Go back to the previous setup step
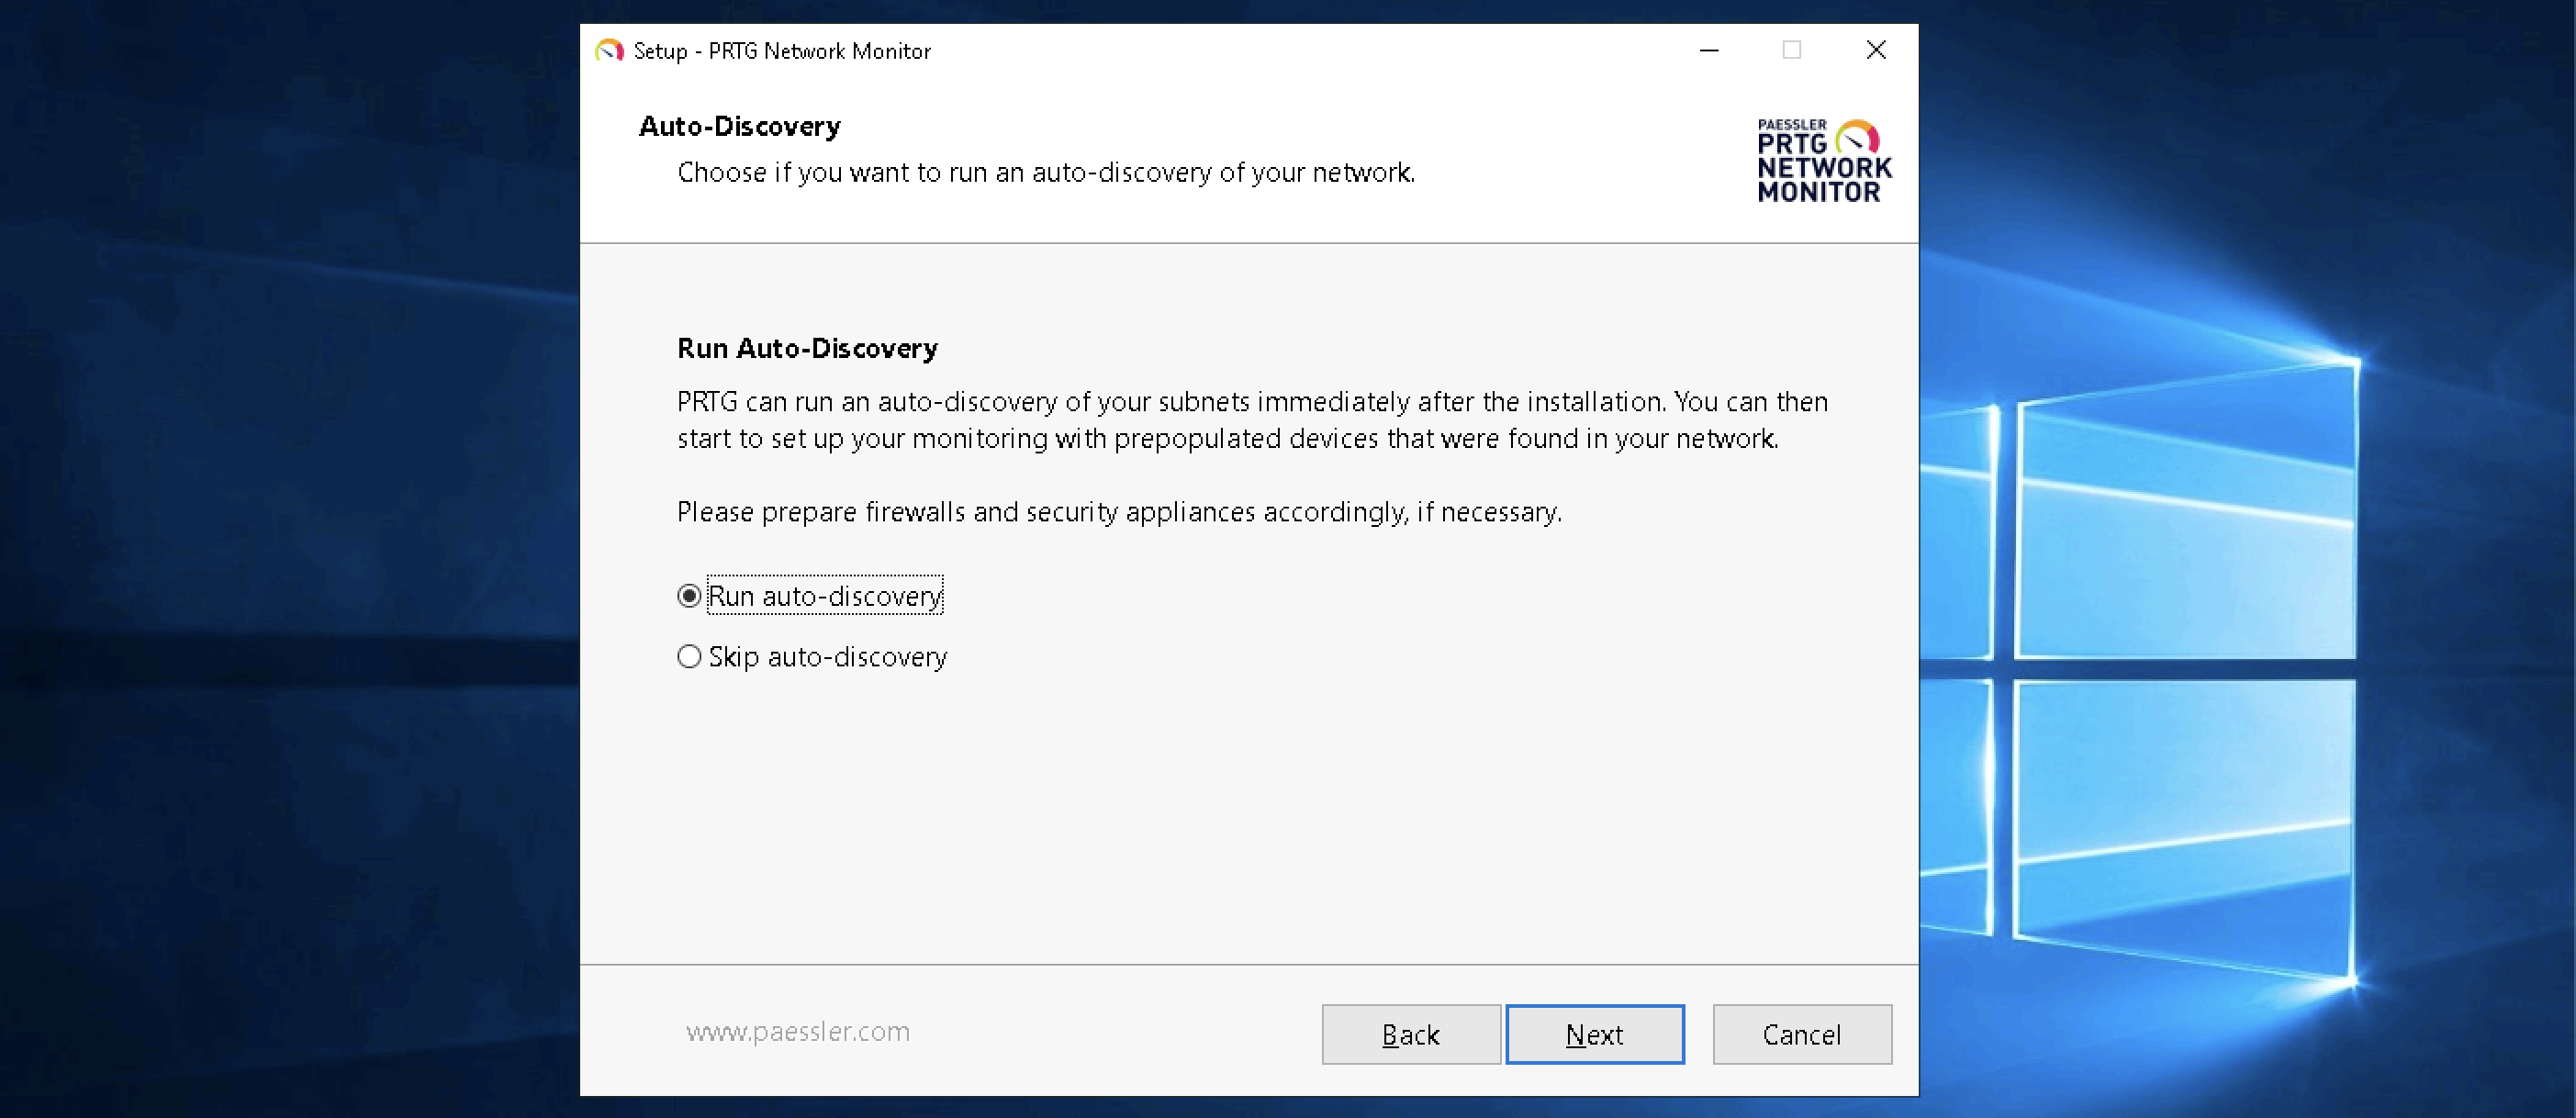2576x1118 pixels. pyautogui.click(x=1410, y=1034)
